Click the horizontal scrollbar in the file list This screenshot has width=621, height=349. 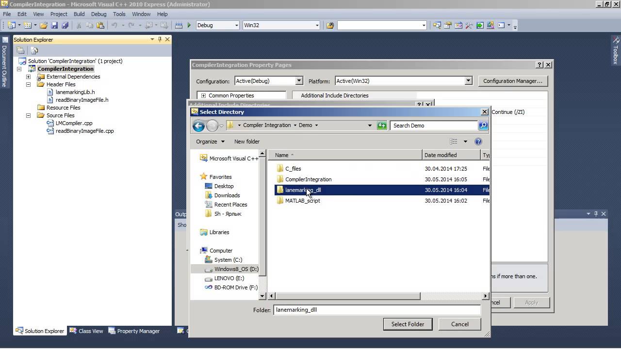pos(348,296)
